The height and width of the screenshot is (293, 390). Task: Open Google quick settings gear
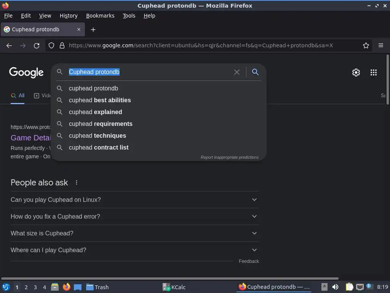click(356, 72)
